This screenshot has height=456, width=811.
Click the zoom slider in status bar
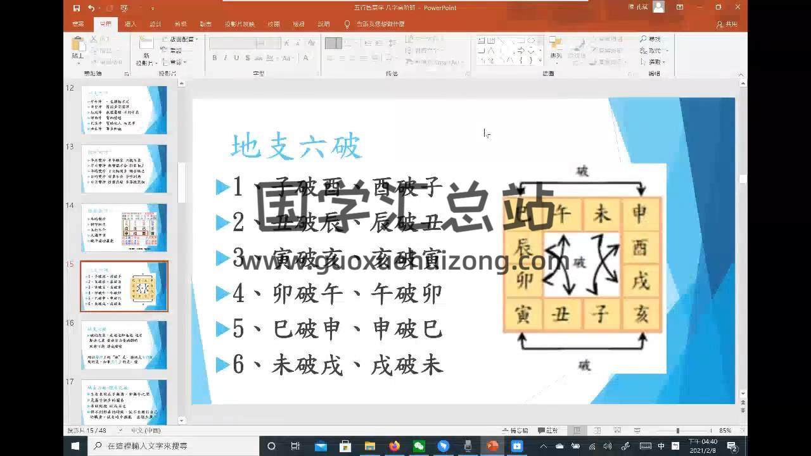click(677, 431)
